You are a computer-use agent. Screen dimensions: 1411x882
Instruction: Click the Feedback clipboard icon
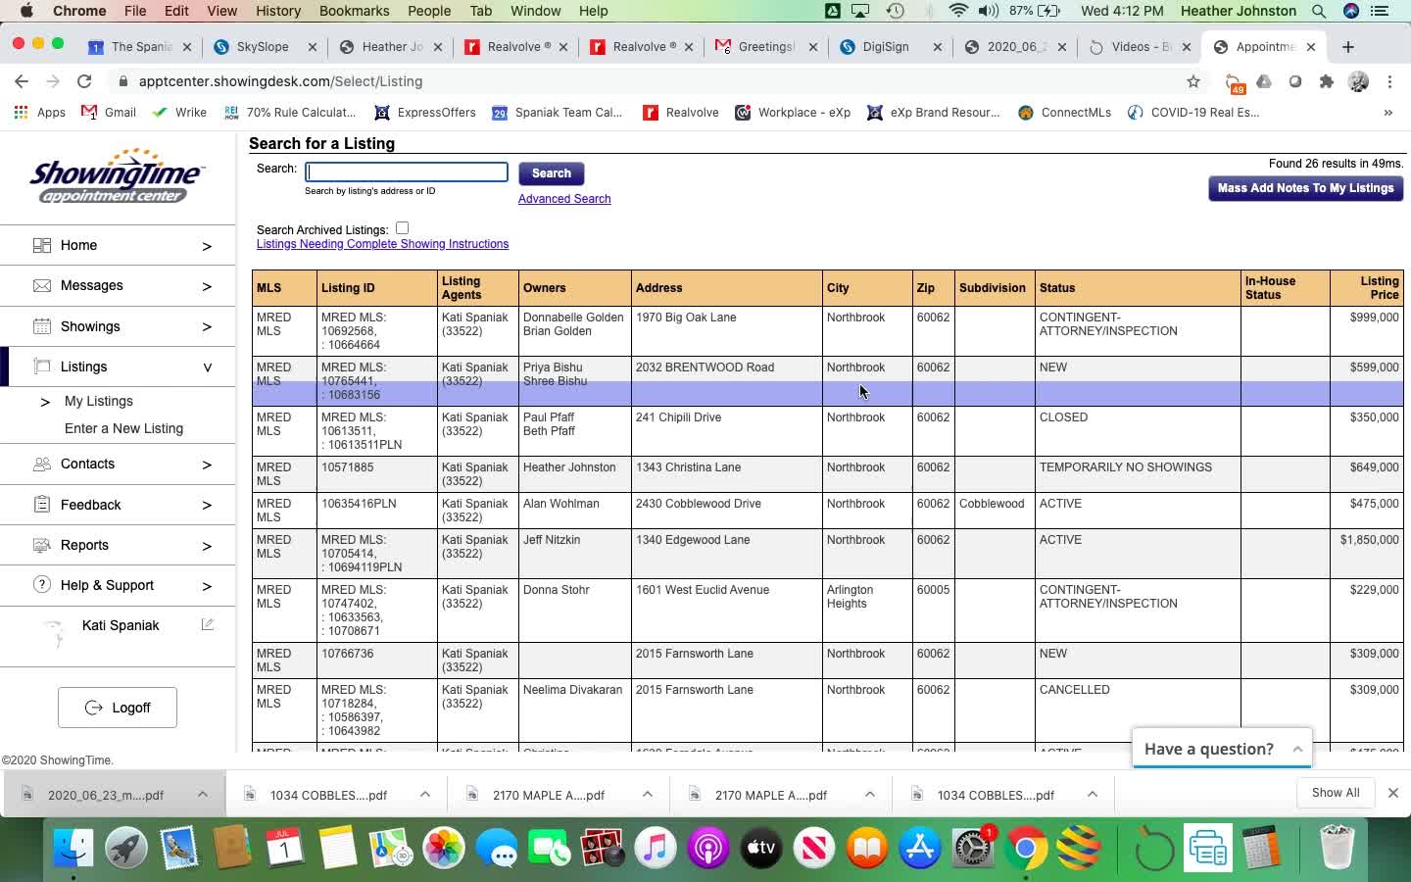pyautogui.click(x=42, y=505)
